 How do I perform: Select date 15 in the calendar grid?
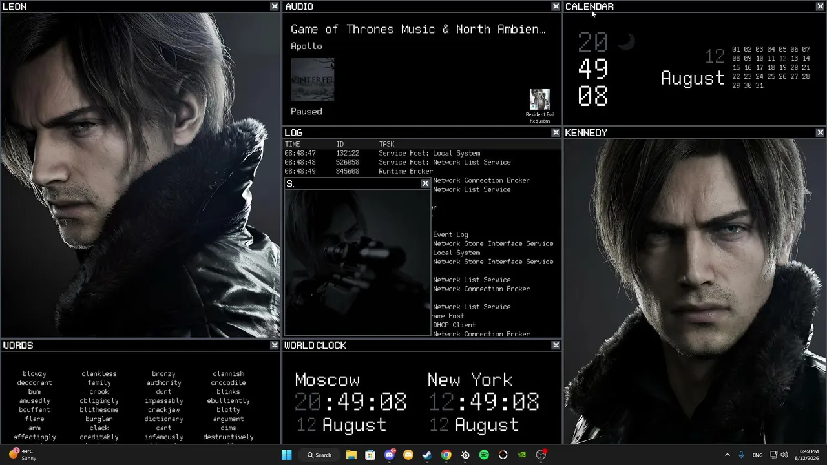(736, 67)
